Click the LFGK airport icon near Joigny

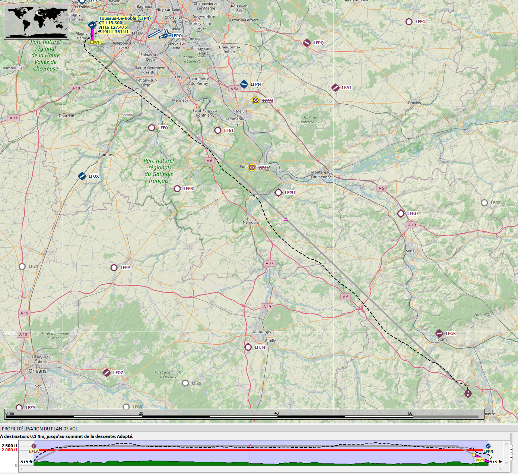[x=439, y=334]
